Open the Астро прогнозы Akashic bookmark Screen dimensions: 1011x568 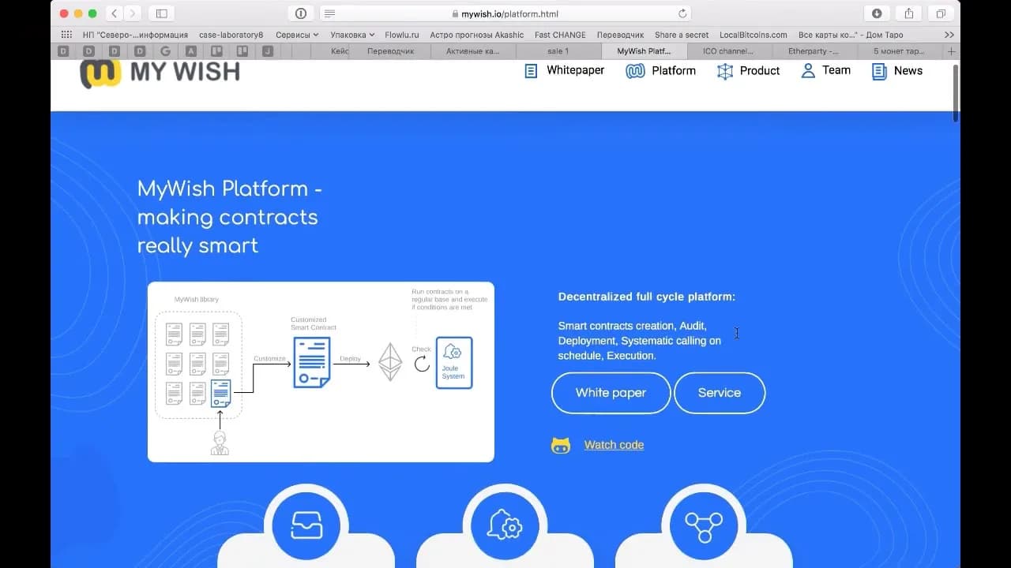[477, 35]
